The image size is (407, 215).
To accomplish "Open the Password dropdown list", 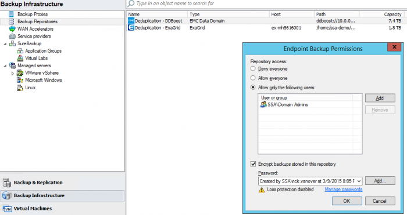I will point(359,181).
